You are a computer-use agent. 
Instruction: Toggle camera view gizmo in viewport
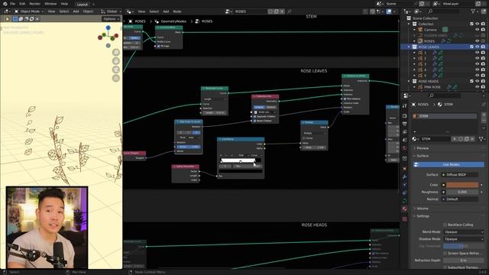pos(116,70)
